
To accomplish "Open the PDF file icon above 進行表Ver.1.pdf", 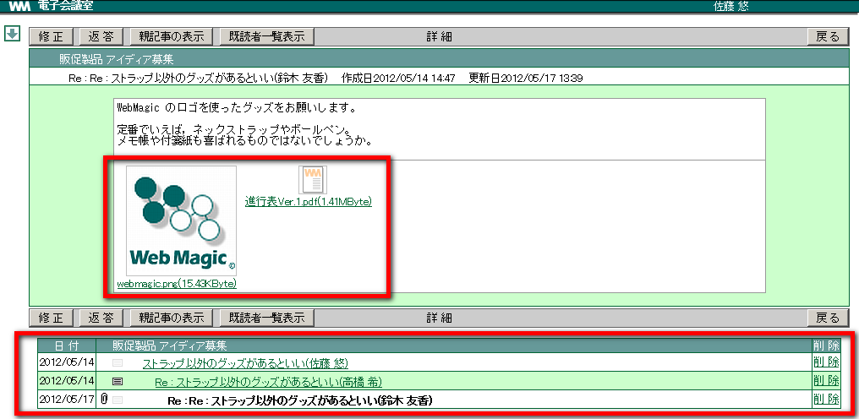I will (313, 180).
